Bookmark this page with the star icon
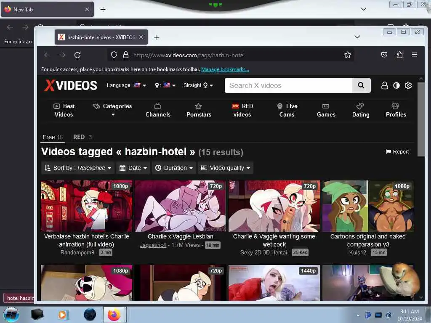 tap(347, 55)
